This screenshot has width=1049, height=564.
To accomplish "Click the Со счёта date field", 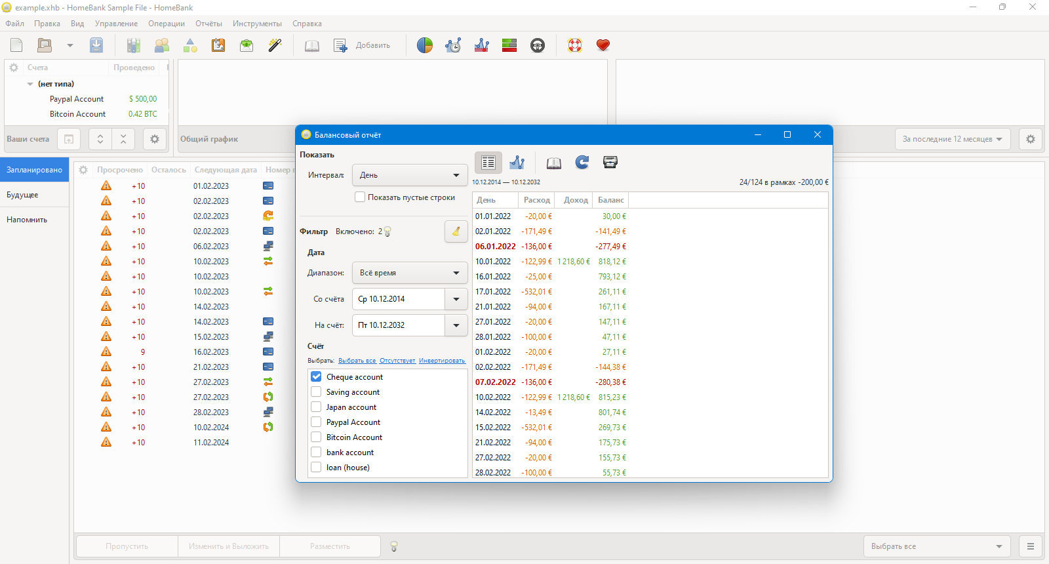I will click(x=399, y=299).
